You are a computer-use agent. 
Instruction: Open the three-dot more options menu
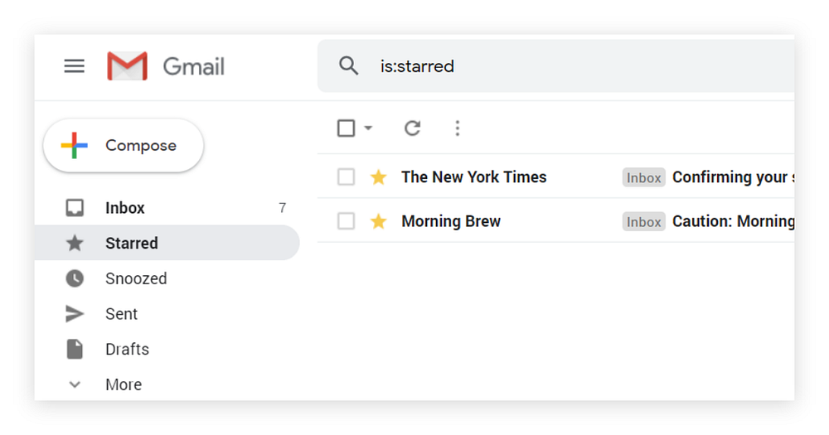point(458,128)
